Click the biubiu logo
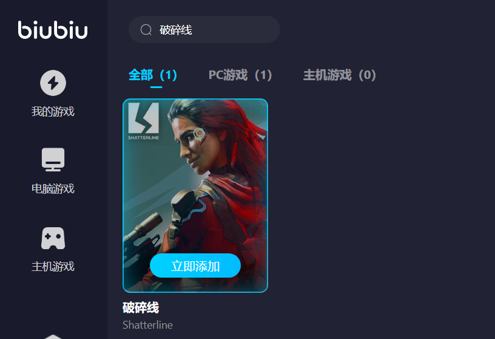This screenshot has height=339, width=495. tap(53, 30)
